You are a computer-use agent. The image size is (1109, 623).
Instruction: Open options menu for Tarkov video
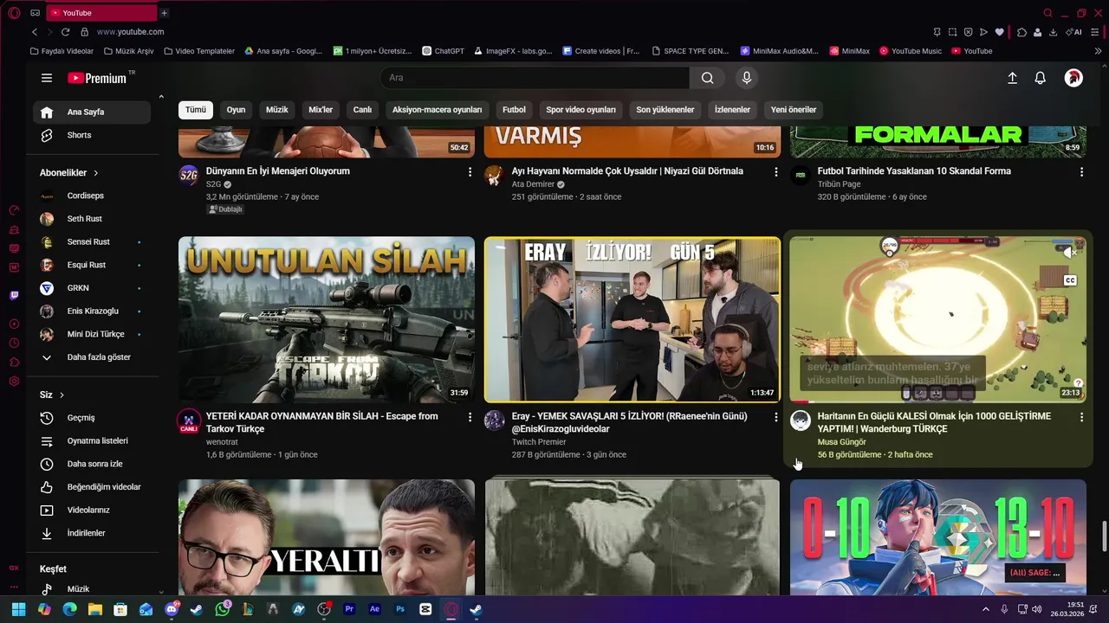[x=470, y=417]
